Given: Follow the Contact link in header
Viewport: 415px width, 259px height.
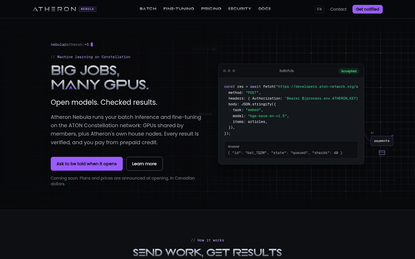Looking at the screenshot, I should (x=338, y=9).
